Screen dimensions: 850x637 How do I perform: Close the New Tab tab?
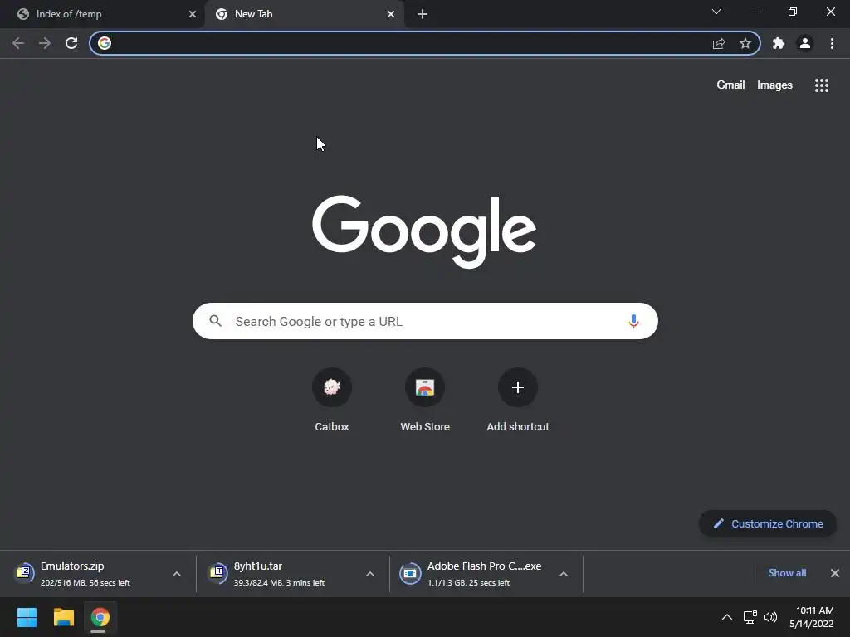click(391, 14)
